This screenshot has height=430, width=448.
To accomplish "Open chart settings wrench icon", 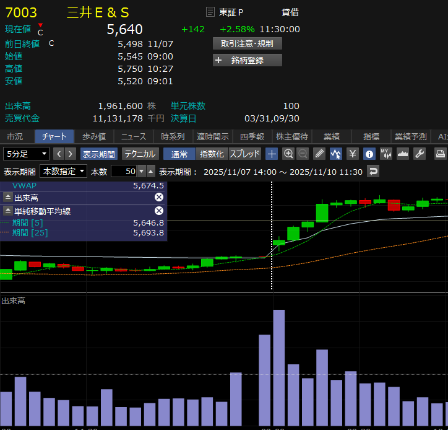I will coord(420,154).
